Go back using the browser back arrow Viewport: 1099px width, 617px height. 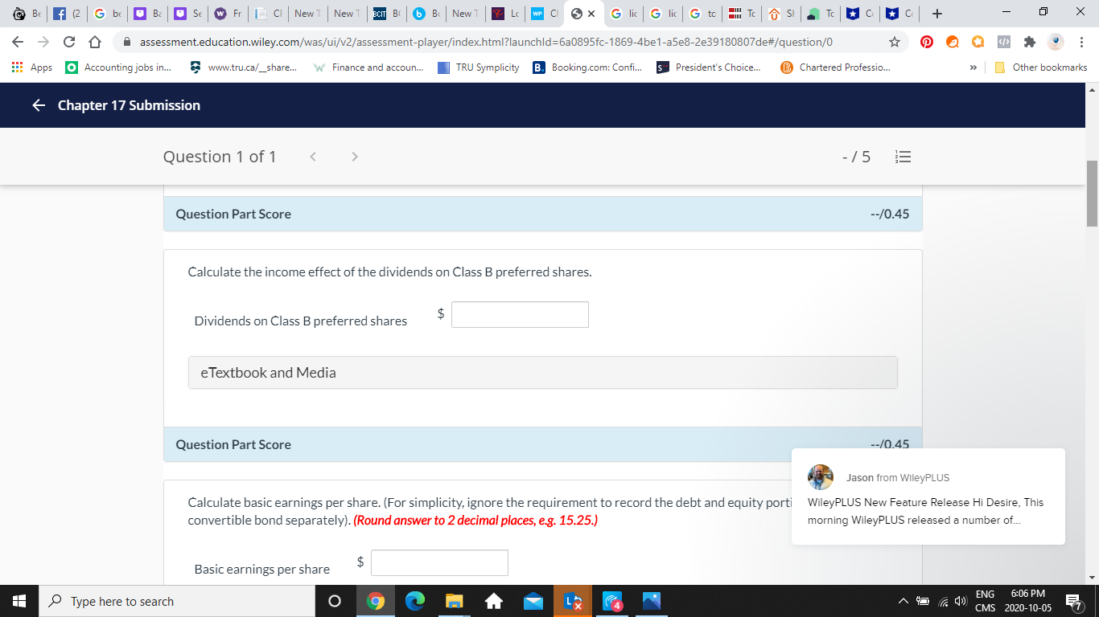(x=19, y=42)
